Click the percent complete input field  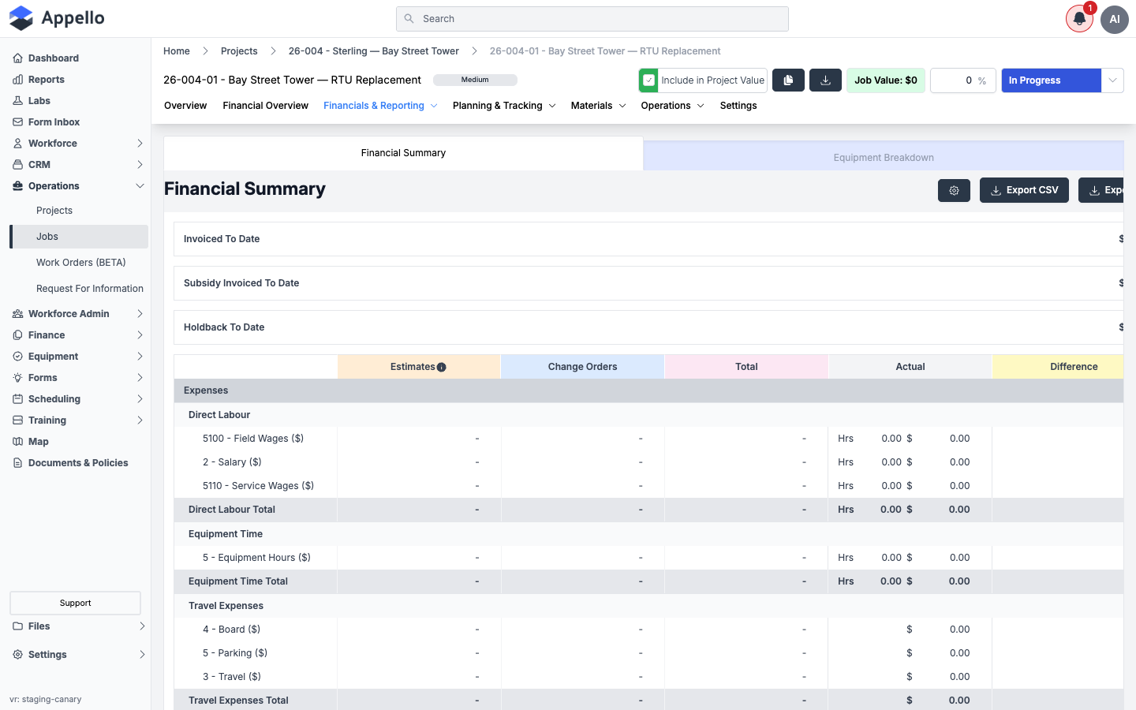tap(962, 80)
